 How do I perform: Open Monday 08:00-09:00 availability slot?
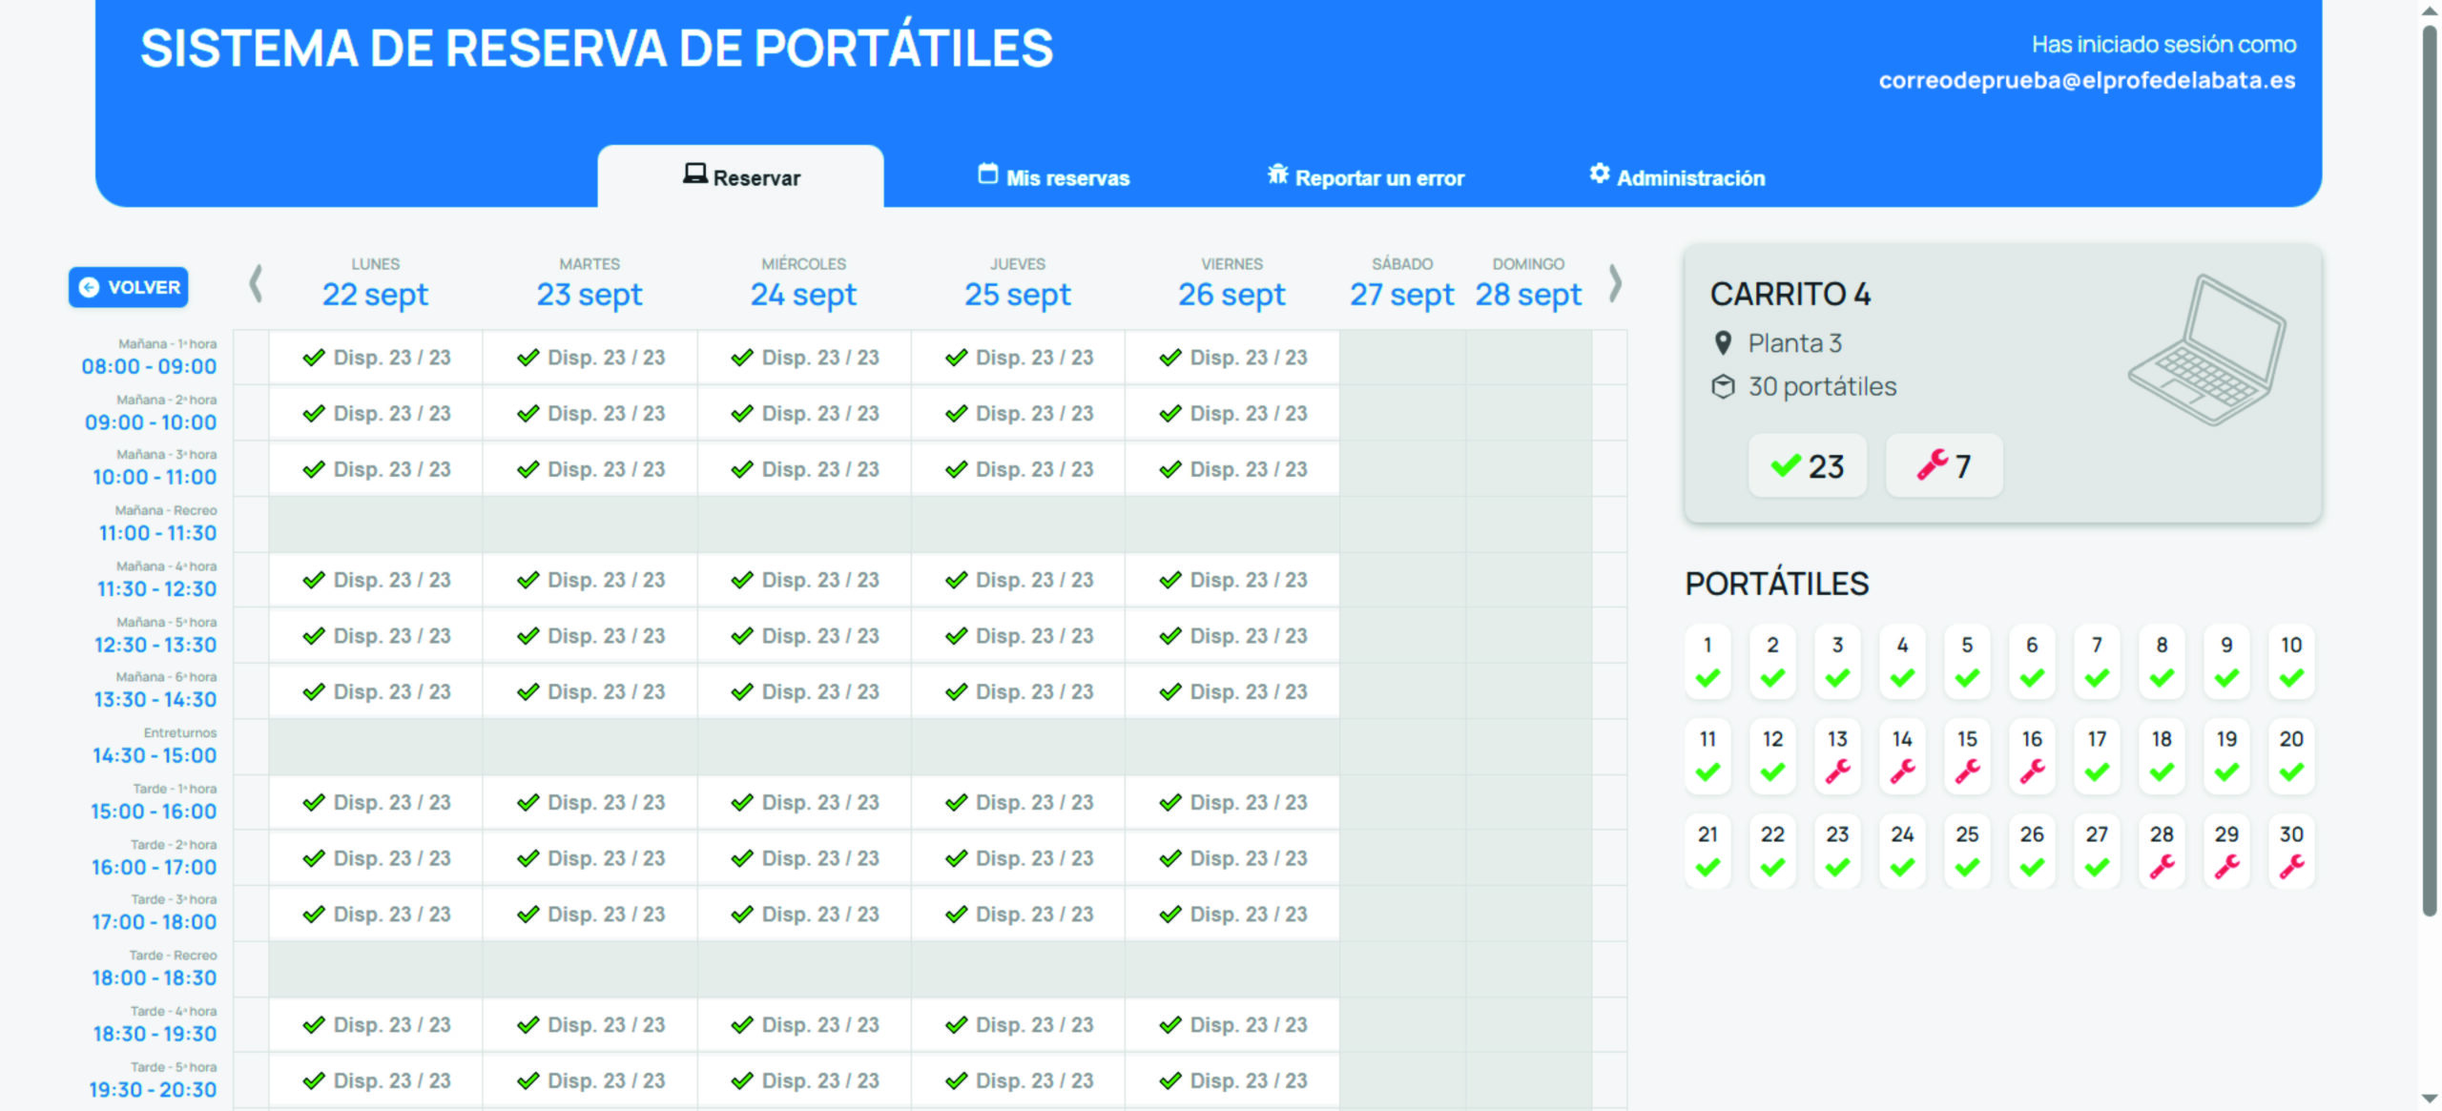(376, 358)
